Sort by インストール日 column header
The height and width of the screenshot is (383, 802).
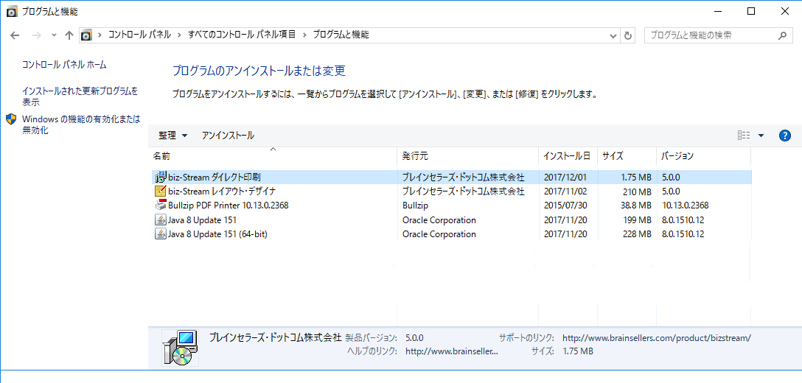[x=568, y=156]
